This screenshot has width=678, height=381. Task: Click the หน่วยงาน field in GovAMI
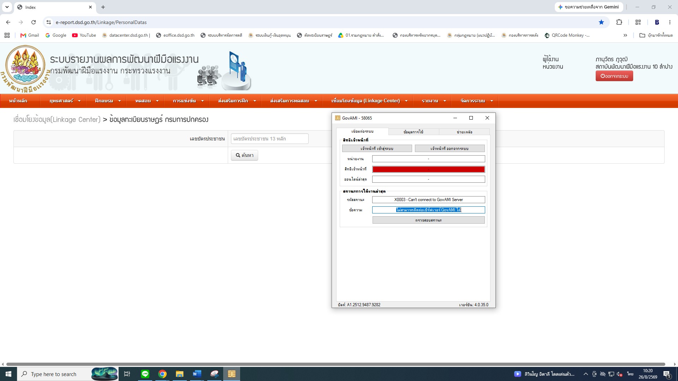click(x=428, y=159)
